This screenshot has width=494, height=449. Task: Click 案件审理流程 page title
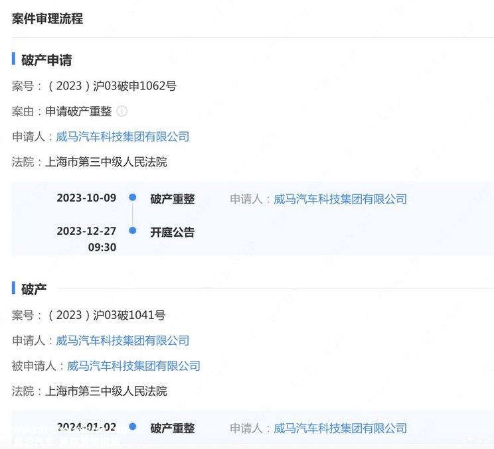(48, 19)
